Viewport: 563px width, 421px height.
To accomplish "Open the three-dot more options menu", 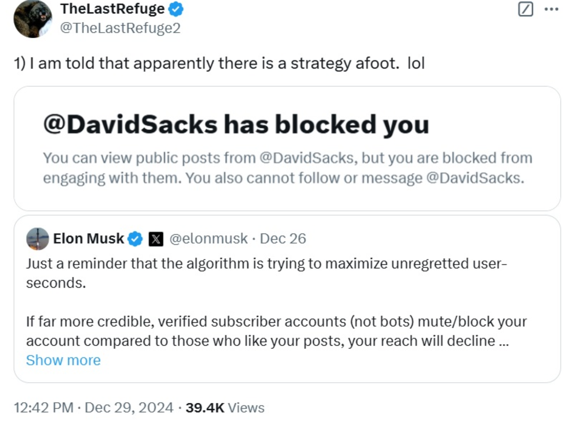I will [x=550, y=10].
